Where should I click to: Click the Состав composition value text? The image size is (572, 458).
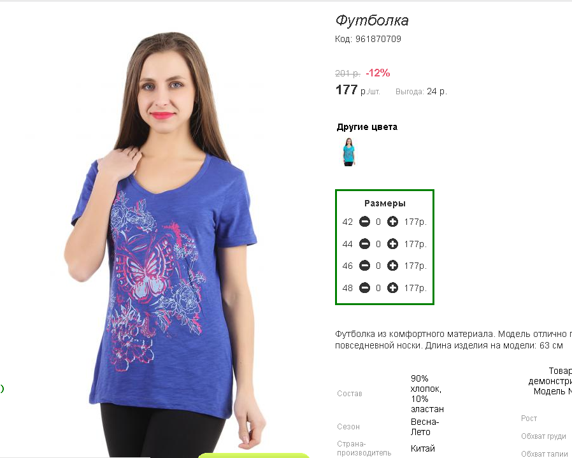click(x=427, y=394)
